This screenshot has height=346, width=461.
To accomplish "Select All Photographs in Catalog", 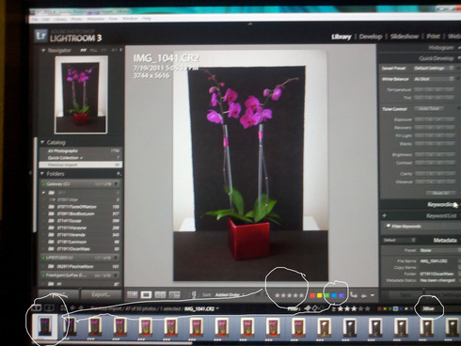I will click(x=80, y=150).
